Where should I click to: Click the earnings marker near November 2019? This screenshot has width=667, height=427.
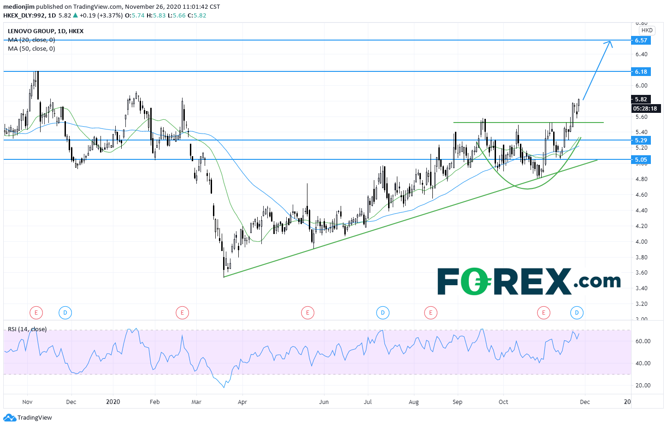pos(36,313)
